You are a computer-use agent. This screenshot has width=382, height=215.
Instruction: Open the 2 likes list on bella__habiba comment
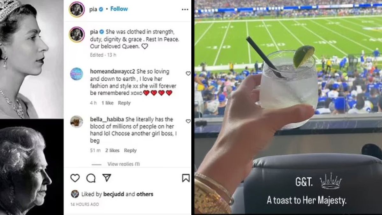[x=112, y=150]
